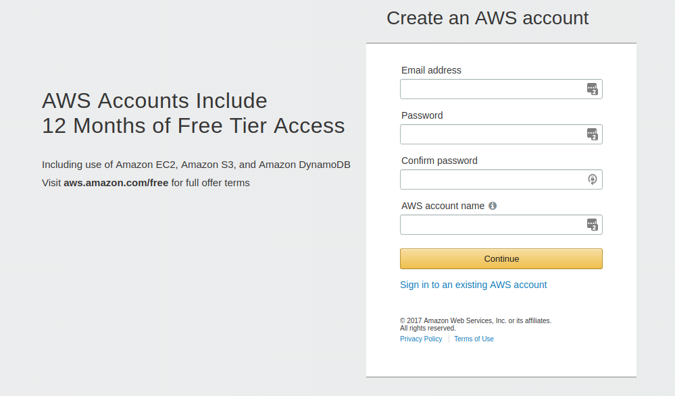Open the info icon beside AWS account name
The width and height of the screenshot is (675, 396).
pyautogui.click(x=493, y=206)
